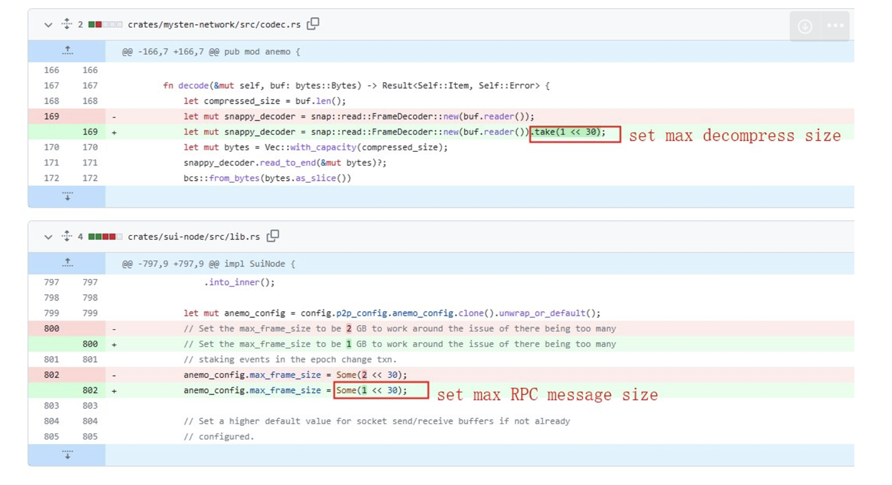Viewport: 892px width, 485px height.
Task: Collapse the lib.rs file diff
Action: tap(48, 237)
